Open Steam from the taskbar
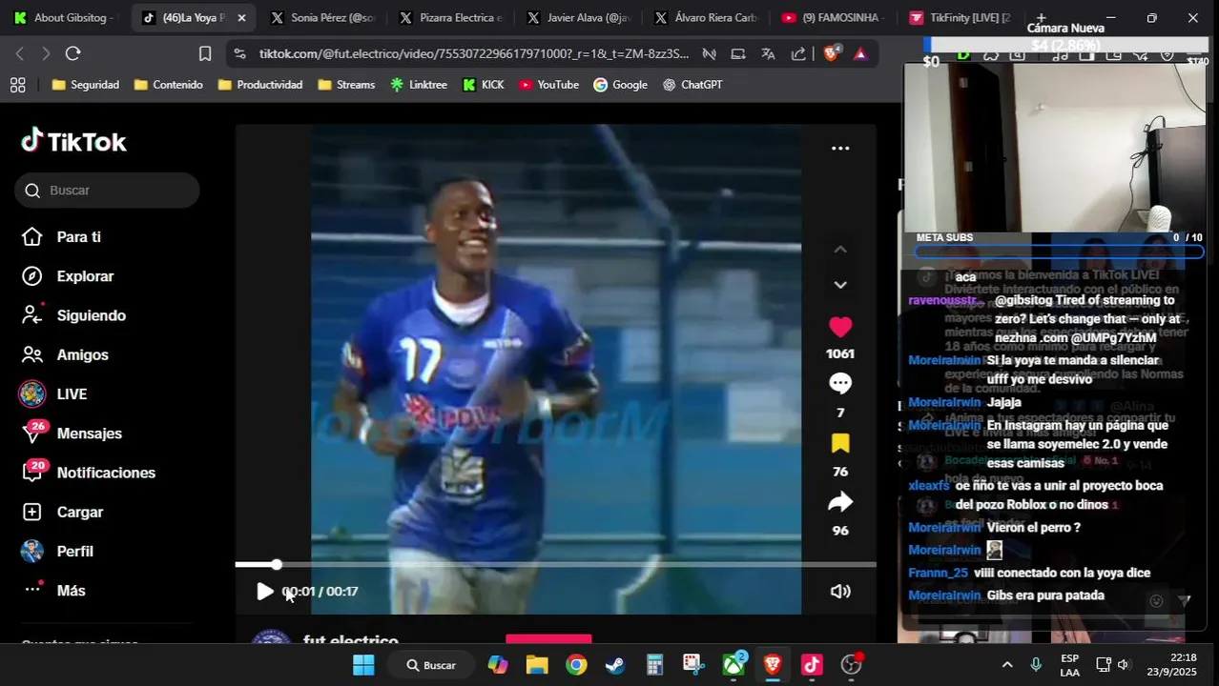The image size is (1219, 686). click(615, 665)
